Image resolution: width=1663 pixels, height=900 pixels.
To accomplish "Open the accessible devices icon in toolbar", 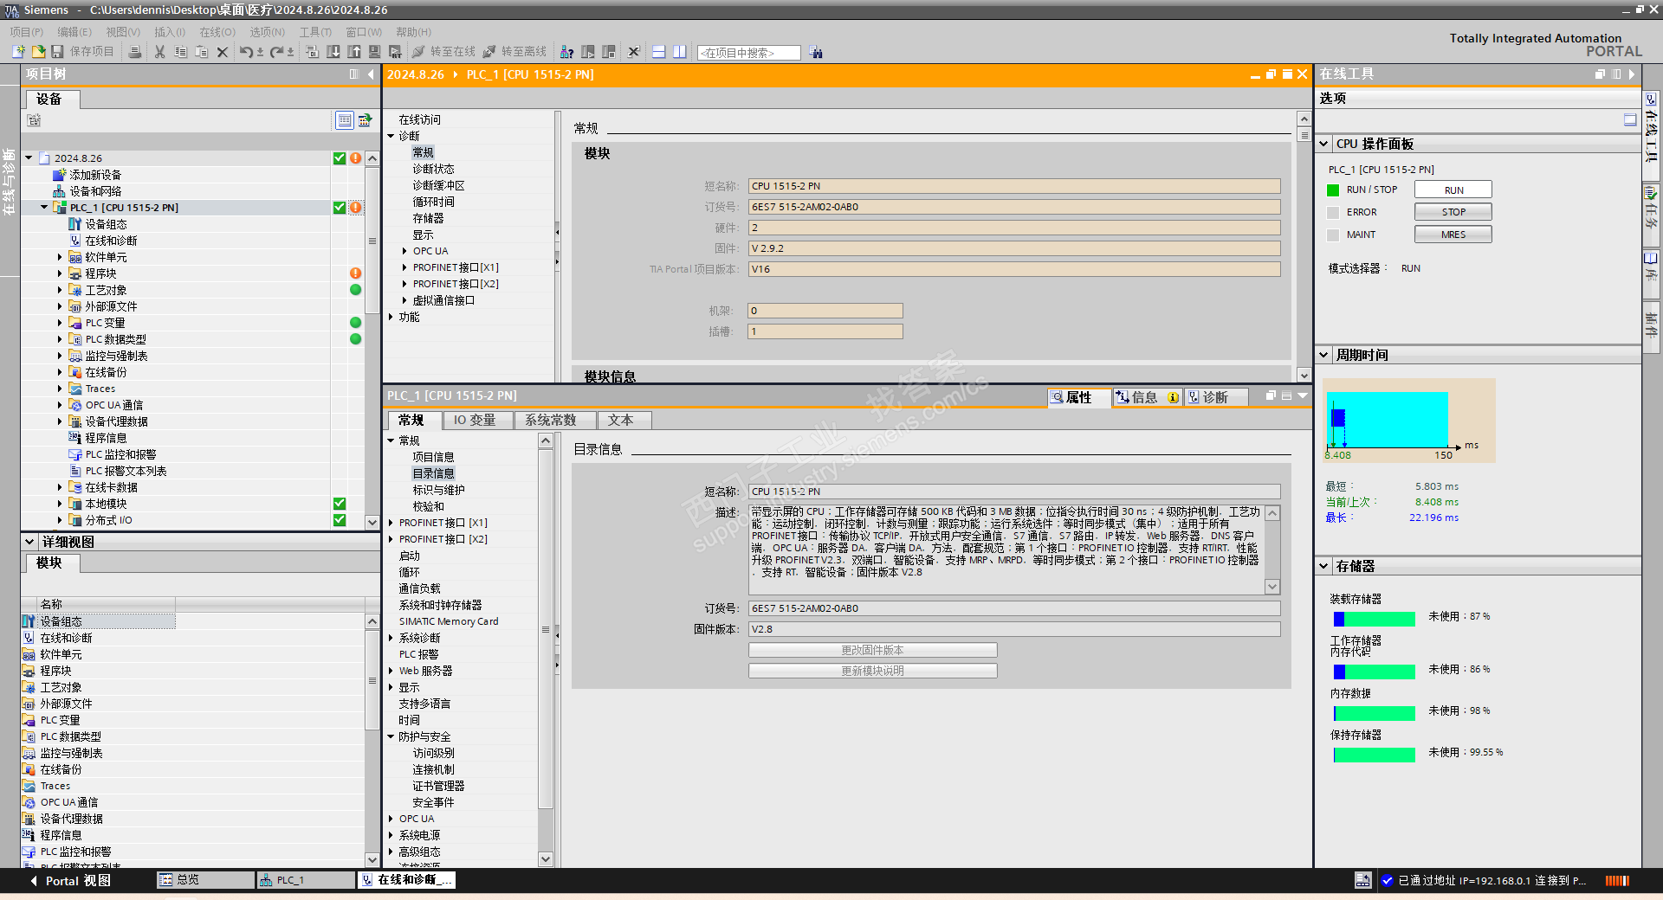I will (566, 52).
